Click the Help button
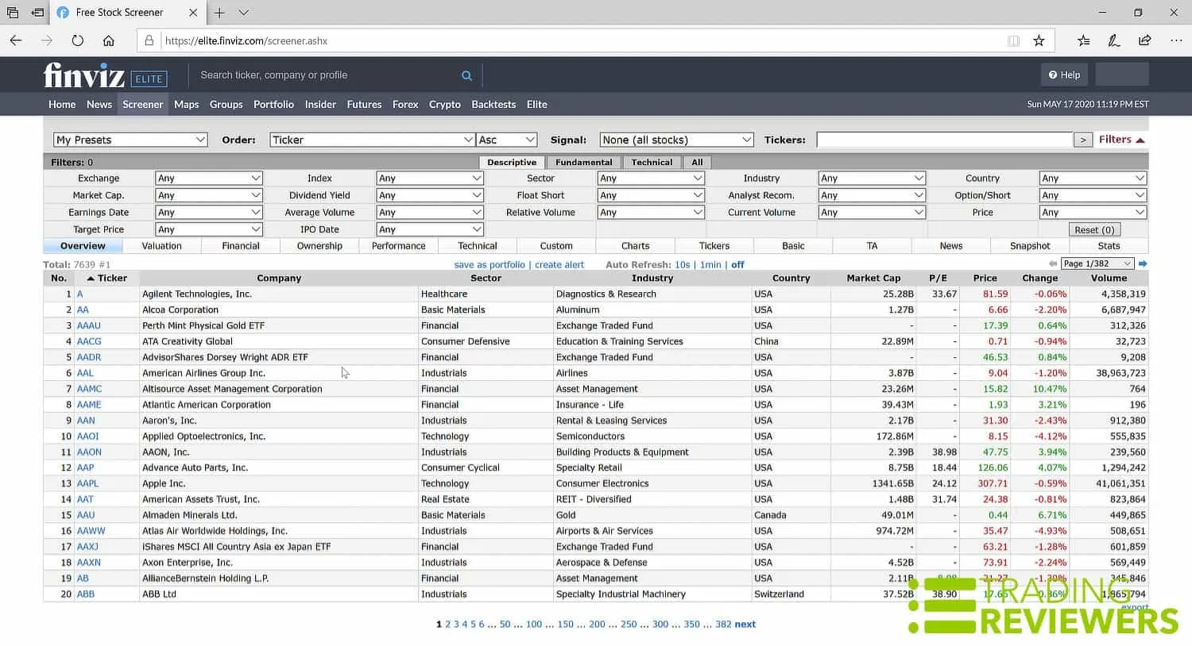This screenshot has width=1192, height=646. click(1064, 75)
